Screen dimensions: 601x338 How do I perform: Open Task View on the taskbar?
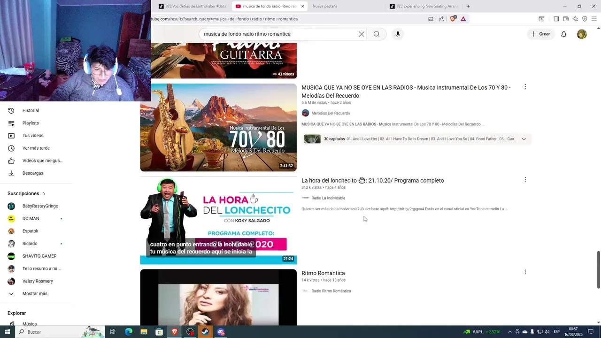(113, 332)
